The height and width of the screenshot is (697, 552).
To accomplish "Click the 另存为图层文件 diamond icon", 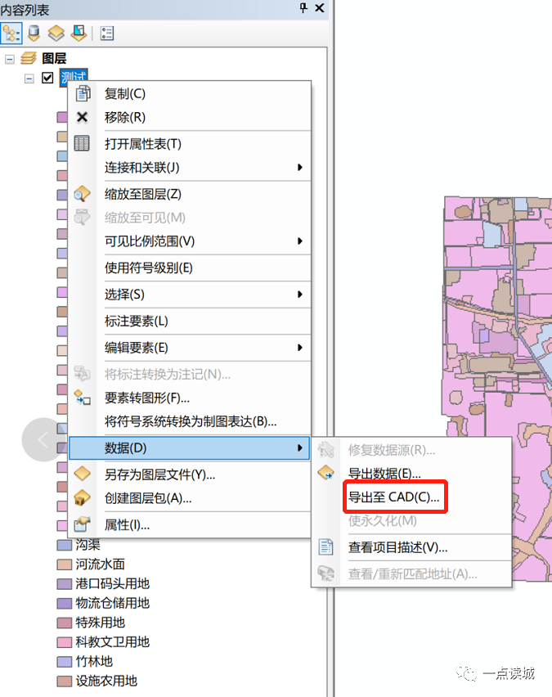I will click(x=83, y=474).
